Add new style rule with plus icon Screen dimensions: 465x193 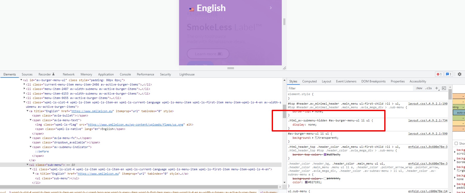point(437,88)
